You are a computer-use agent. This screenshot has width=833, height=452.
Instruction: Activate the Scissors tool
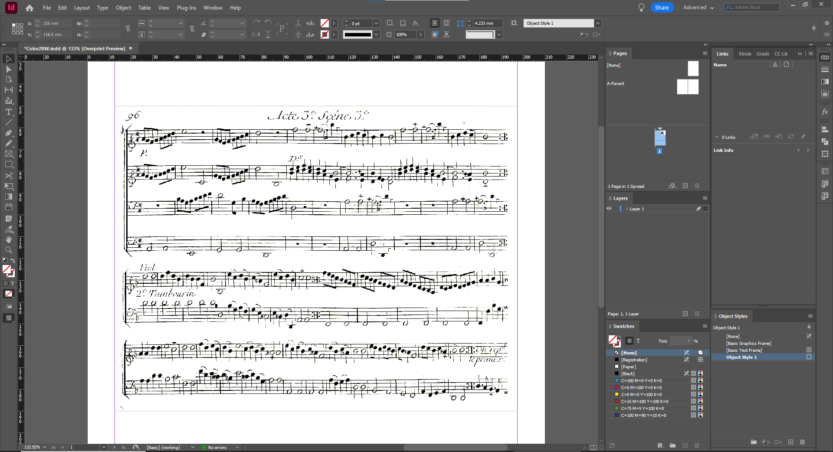pos(9,176)
